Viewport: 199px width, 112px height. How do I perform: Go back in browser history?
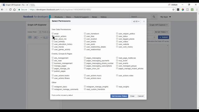click(x=2, y=10)
